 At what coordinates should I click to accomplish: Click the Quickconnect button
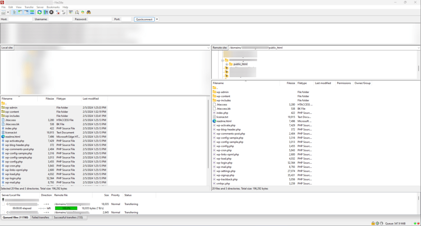[144, 19]
